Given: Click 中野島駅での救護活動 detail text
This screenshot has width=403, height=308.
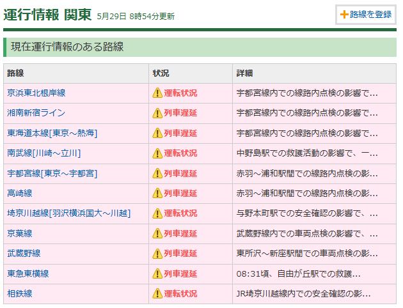Looking at the screenshot, I should click(x=307, y=153).
